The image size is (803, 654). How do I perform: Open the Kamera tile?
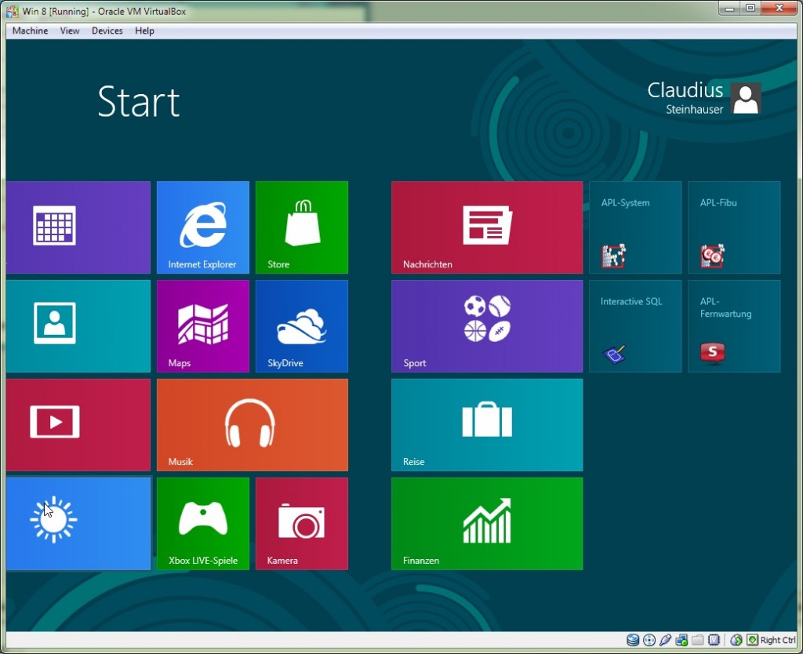point(302,523)
